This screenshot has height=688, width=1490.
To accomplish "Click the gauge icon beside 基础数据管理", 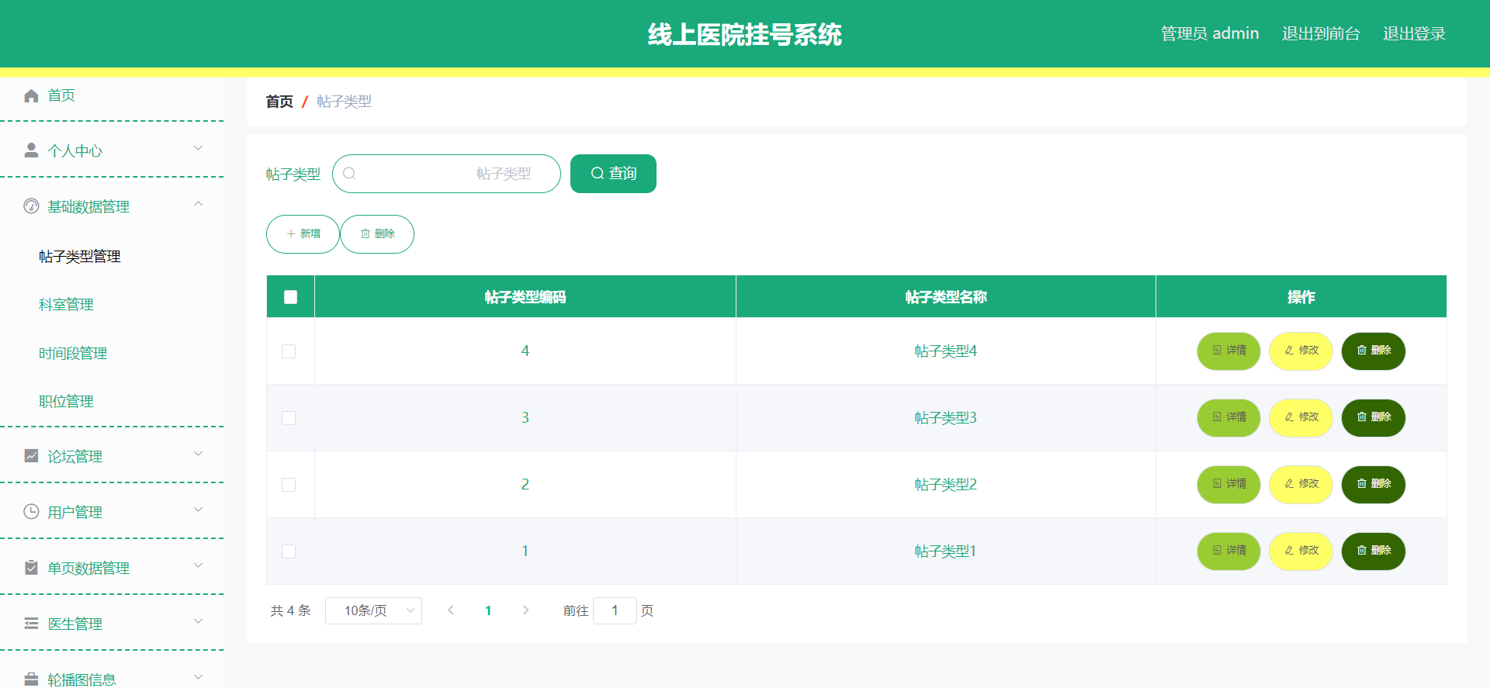I will coord(31,206).
